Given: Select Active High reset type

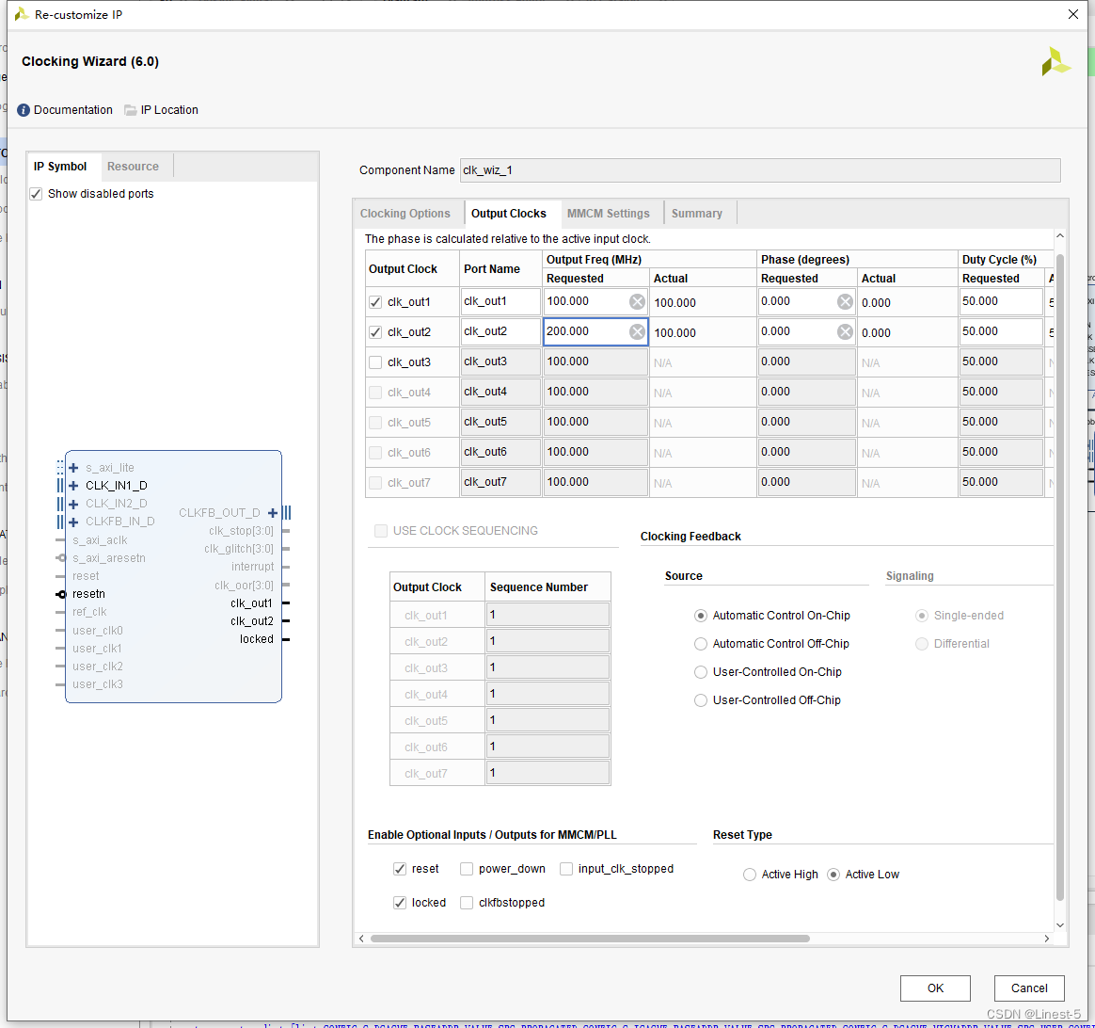Looking at the screenshot, I should (x=750, y=875).
